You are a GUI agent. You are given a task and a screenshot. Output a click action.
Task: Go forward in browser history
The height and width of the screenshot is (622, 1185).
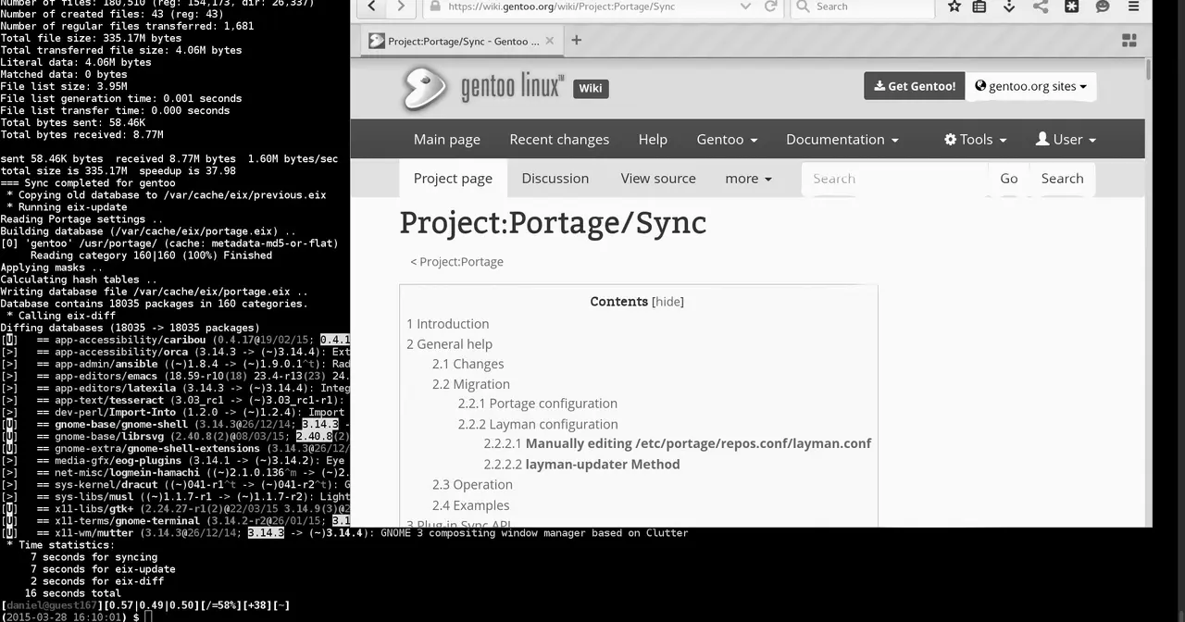400,6
